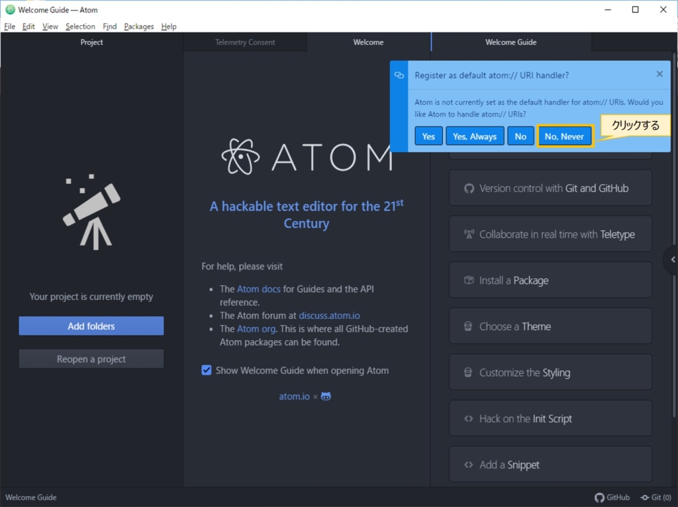Open the Packages menu
Screen dimensions: 678x507
click(139, 26)
